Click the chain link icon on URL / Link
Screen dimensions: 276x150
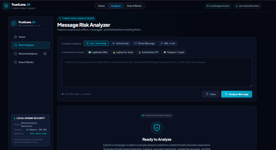click(x=162, y=43)
